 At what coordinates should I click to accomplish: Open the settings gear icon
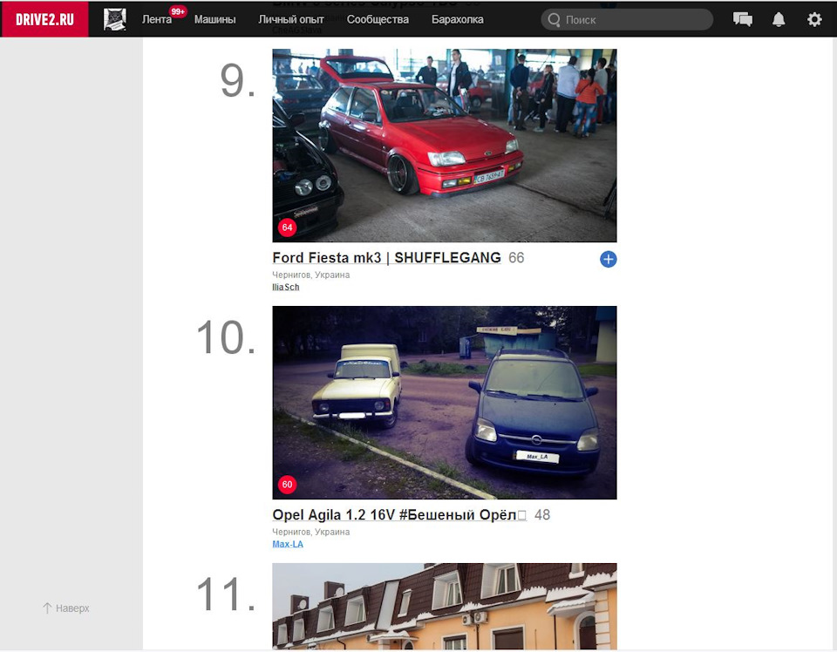click(814, 19)
